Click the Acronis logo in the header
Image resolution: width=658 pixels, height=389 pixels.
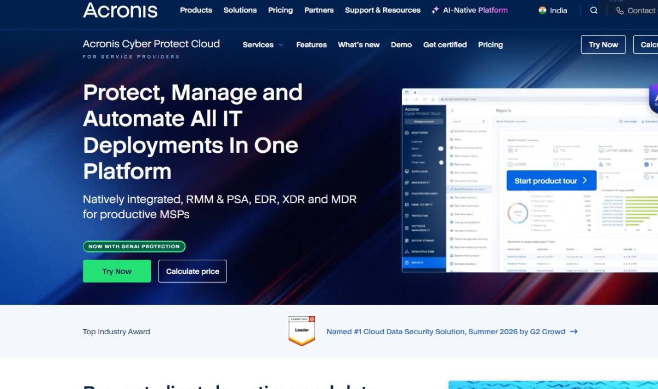click(x=120, y=10)
